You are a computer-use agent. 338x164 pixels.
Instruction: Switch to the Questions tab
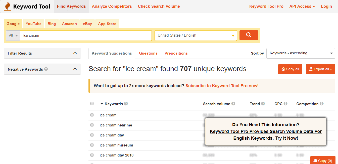148,53
